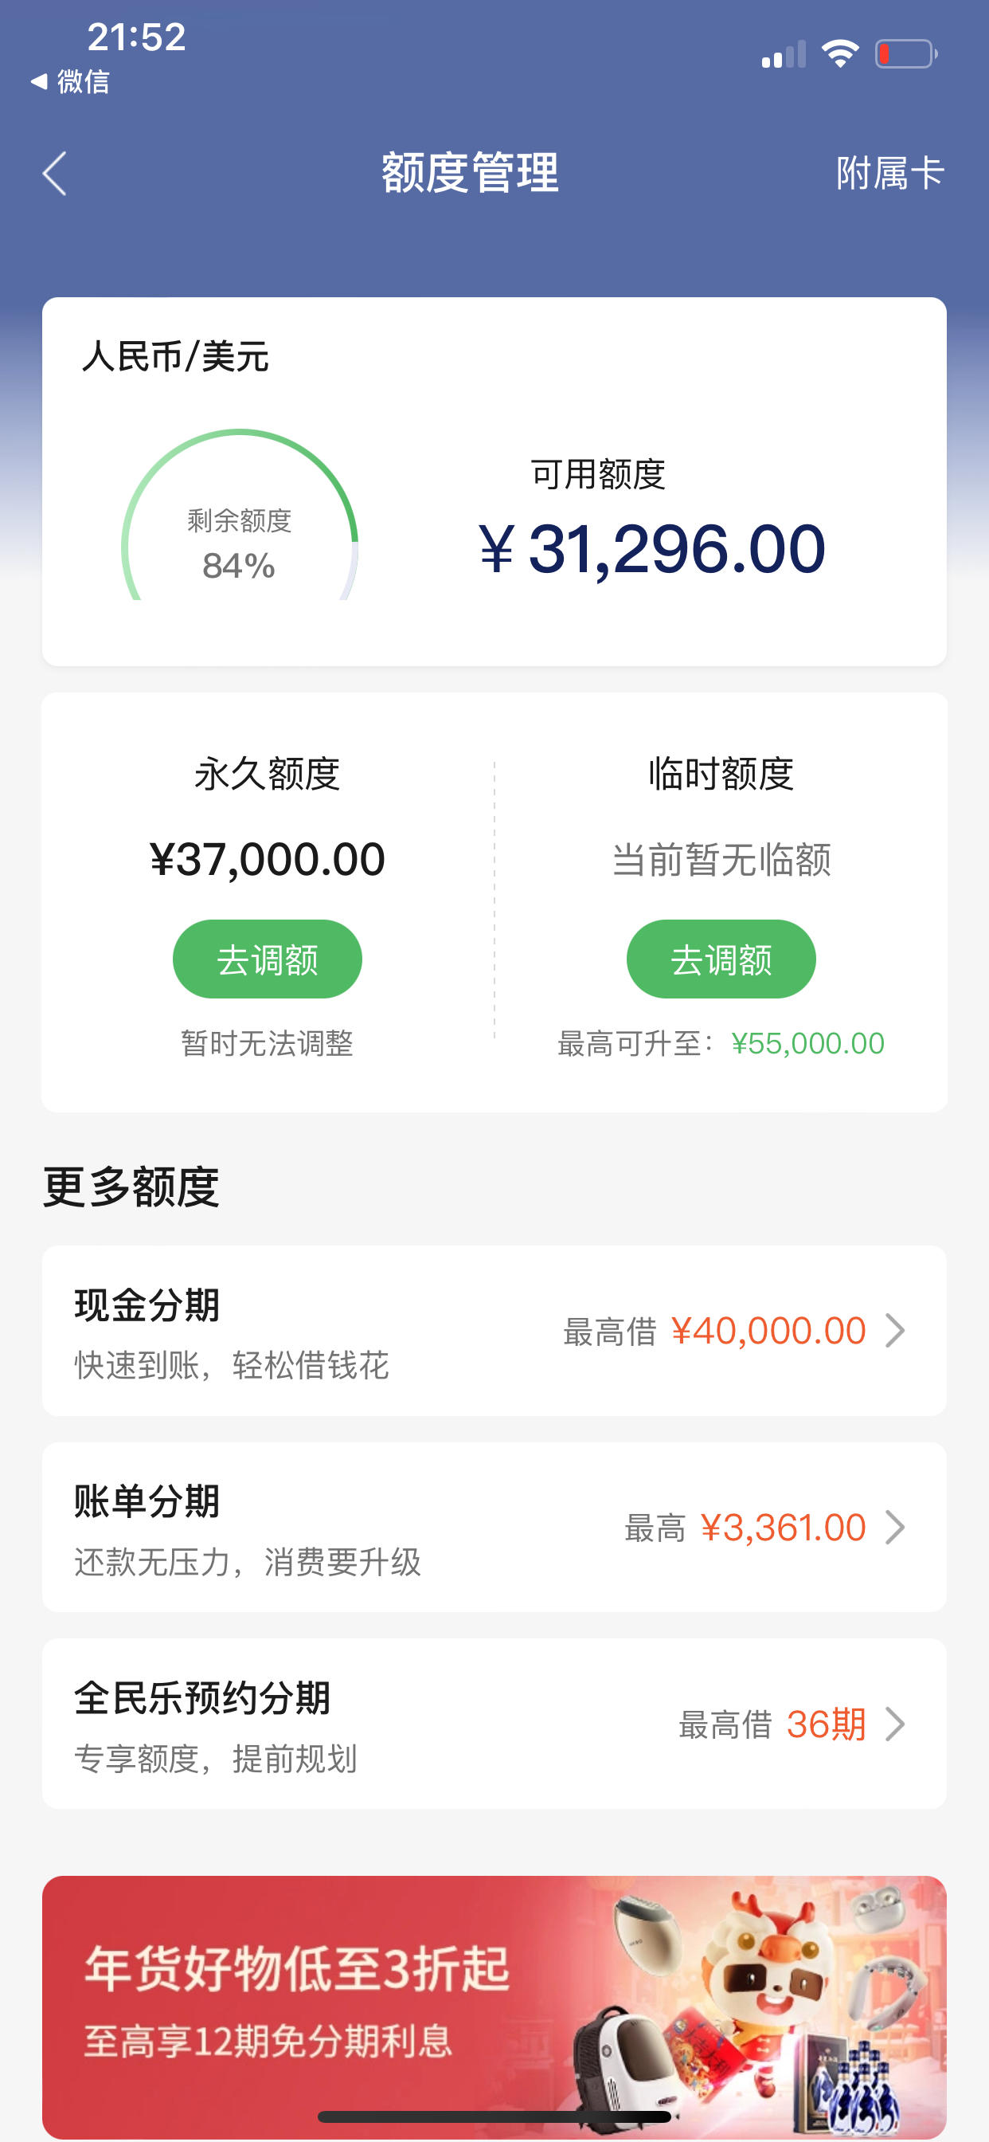Open the 账单分期 row

pos(494,1528)
